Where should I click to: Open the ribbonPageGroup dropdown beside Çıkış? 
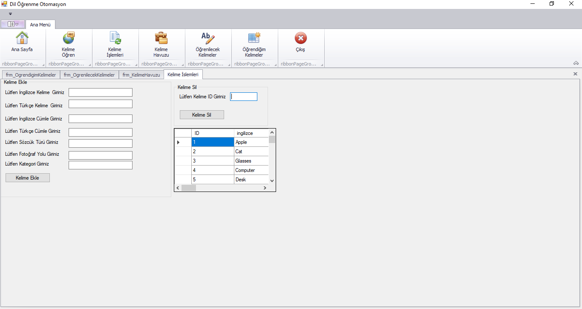coord(323,65)
